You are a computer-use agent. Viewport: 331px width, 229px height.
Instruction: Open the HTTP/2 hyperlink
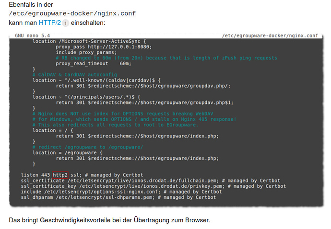(x=50, y=23)
